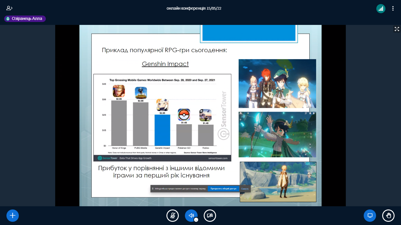Click the underlined Genshin Impact heading
This screenshot has height=225, width=401.
tap(165, 64)
